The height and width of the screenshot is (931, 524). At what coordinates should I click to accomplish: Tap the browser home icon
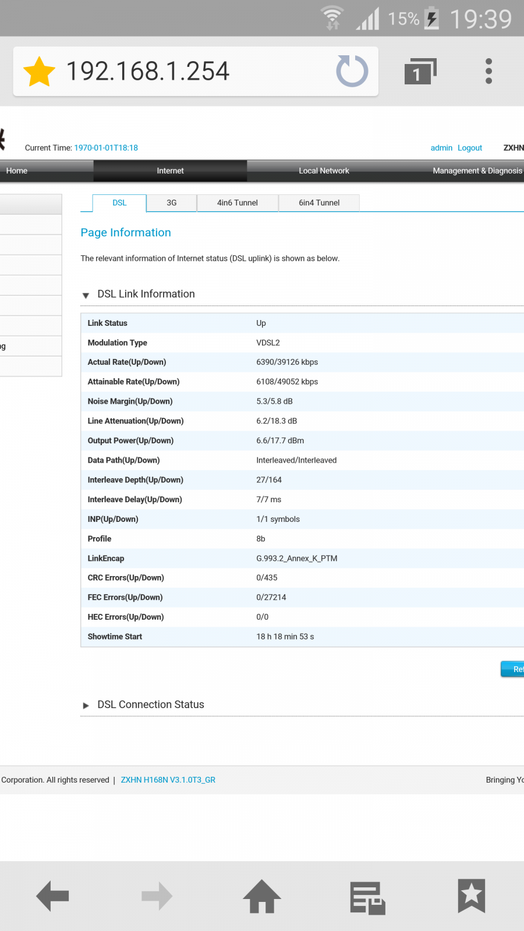tap(262, 896)
